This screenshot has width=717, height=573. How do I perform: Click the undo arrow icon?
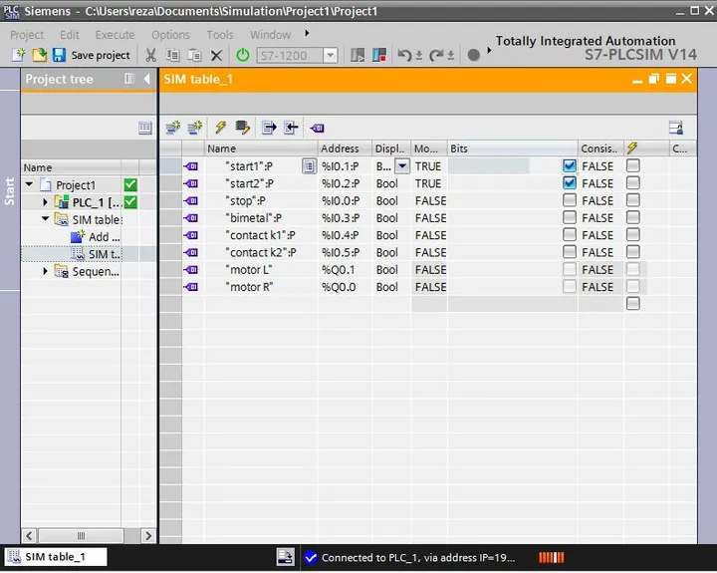pos(404,56)
